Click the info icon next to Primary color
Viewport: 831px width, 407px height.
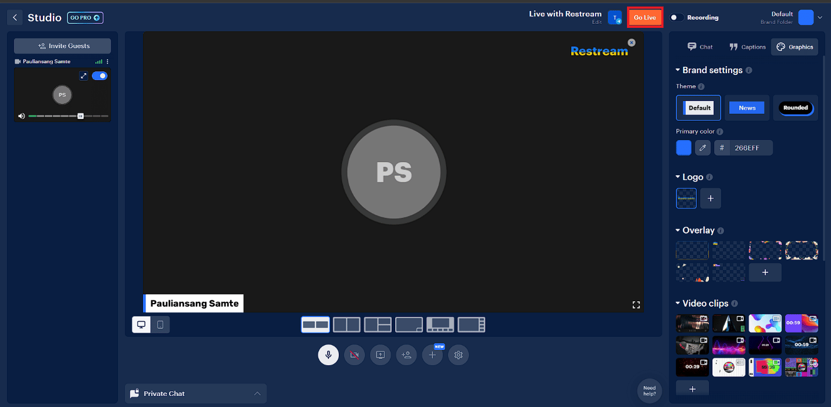tap(720, 132)
